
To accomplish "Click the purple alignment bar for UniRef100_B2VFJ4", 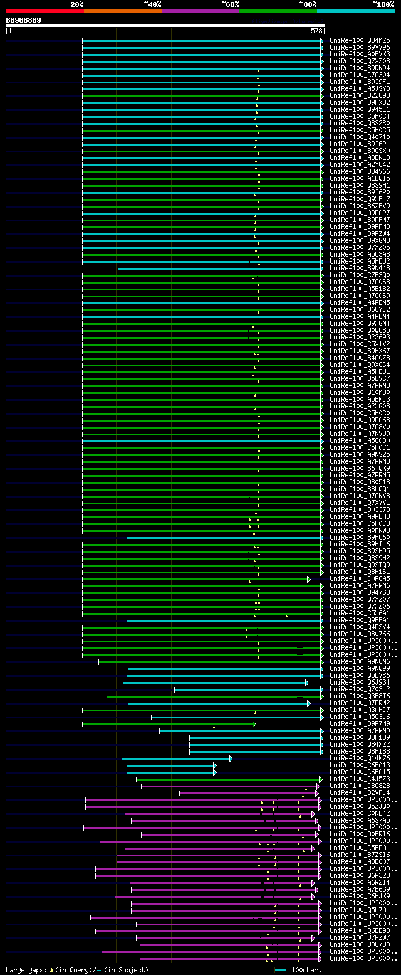I will [x=248, y=792].
